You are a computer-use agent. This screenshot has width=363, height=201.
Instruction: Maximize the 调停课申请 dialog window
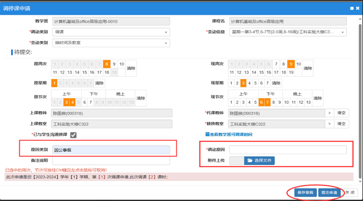pos(352,8)
